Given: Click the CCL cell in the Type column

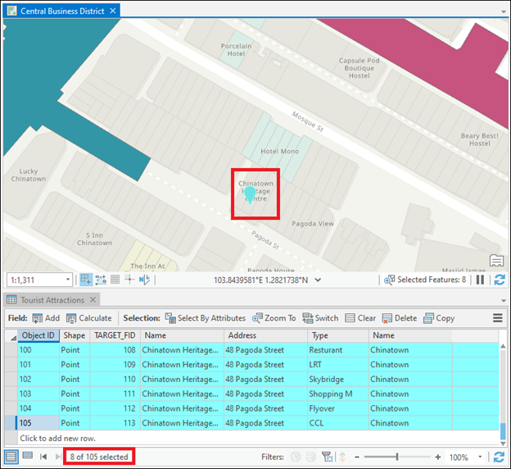Looking at the screenshot, I should (x=338, y=423).
